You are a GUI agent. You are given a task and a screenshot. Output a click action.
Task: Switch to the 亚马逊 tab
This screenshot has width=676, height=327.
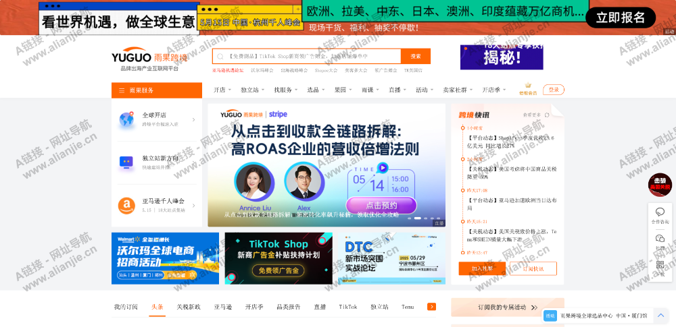[223, 307]
